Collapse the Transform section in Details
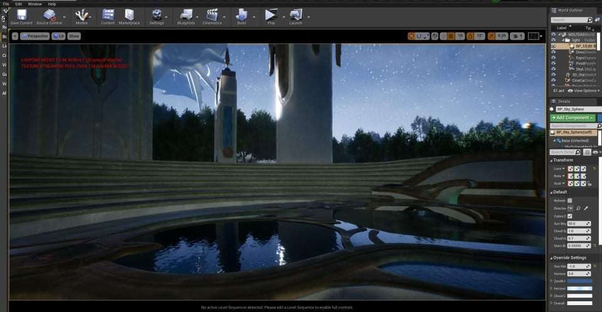 552,160
